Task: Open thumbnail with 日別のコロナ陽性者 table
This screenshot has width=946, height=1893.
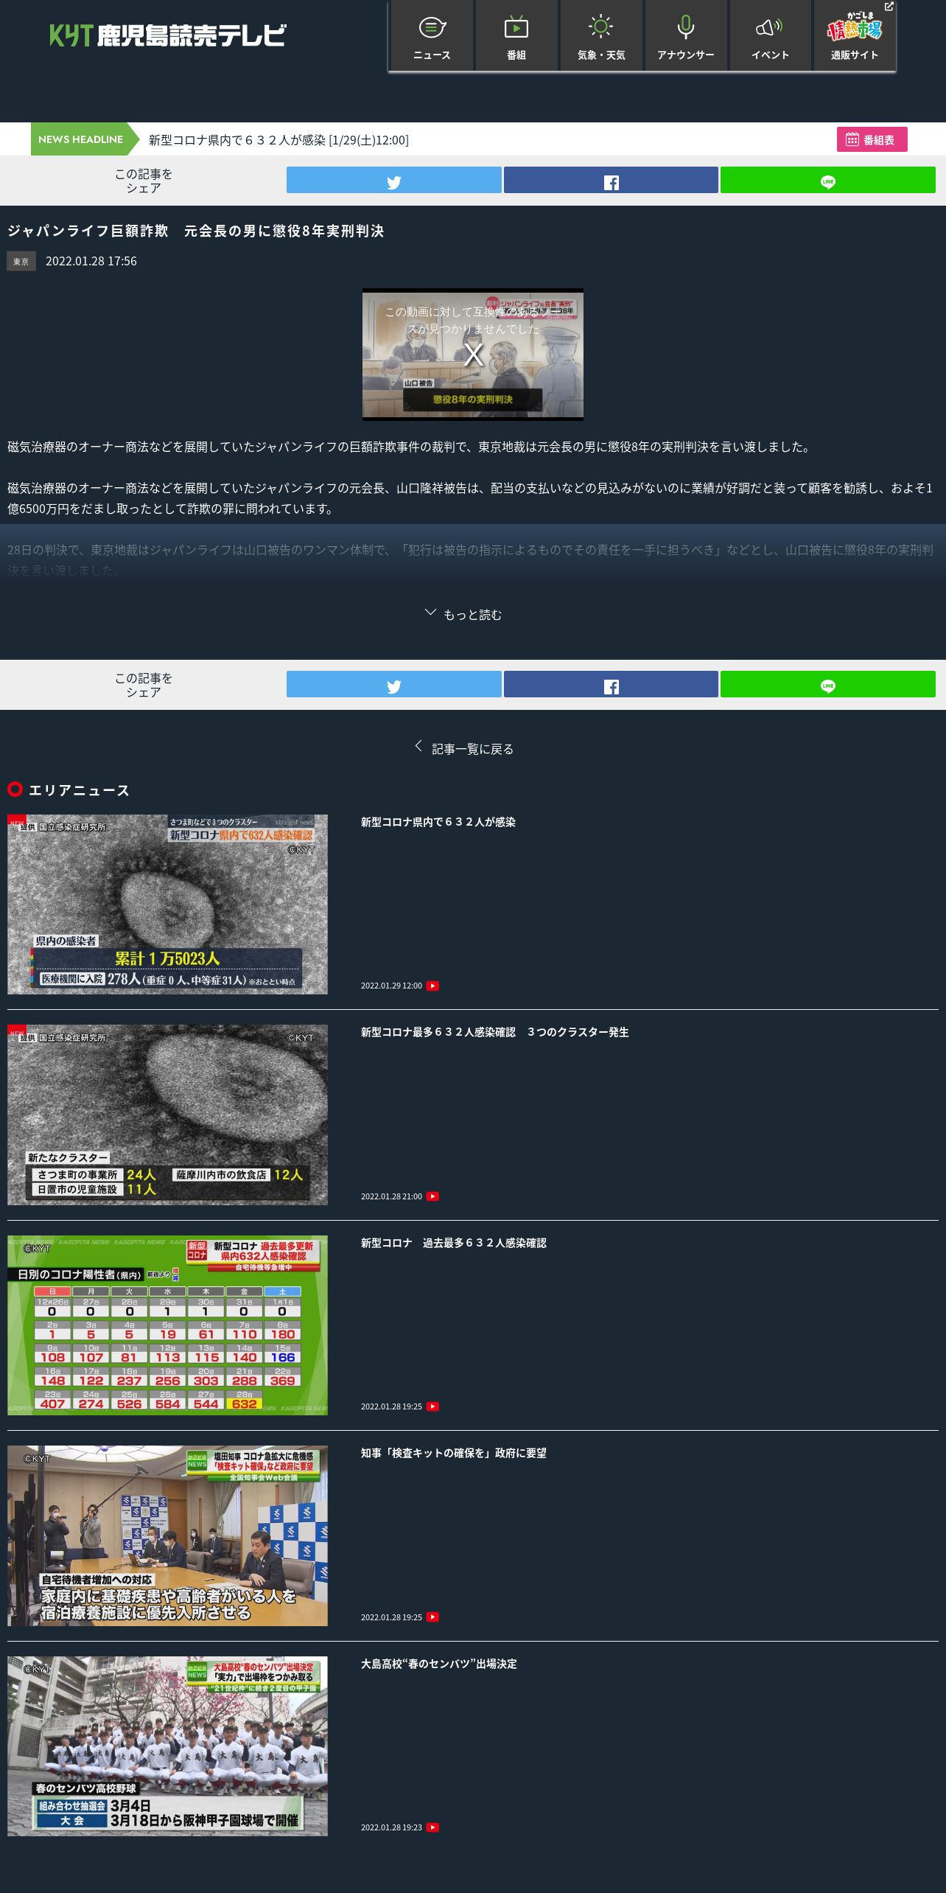Action: (167, 1325)
